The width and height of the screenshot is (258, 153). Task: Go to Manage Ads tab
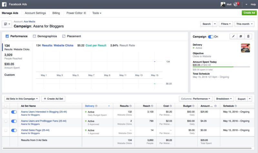tap(10, 13)
